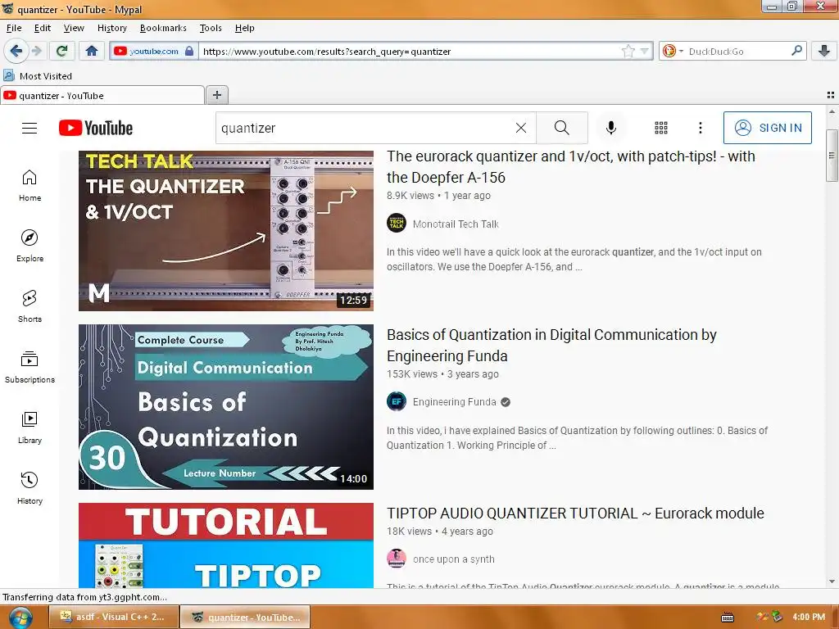The image size is (839, 629).
Task: Start voice search with the microphone
Action: click(x=611, y=128)
